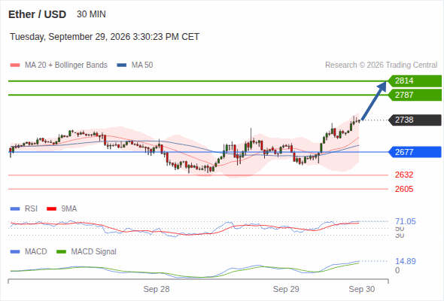The width and height of the screenshot is (444, 301).
Task: Click the MACD blue legend marker
Action: click(x=15, y=252)
